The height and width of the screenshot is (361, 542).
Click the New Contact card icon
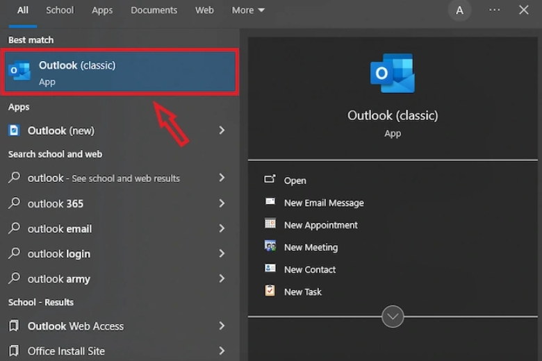coord(270,268)
